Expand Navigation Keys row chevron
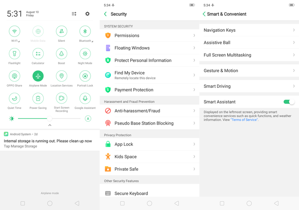This screenshot has height=210, width=299. click(294, 30)
